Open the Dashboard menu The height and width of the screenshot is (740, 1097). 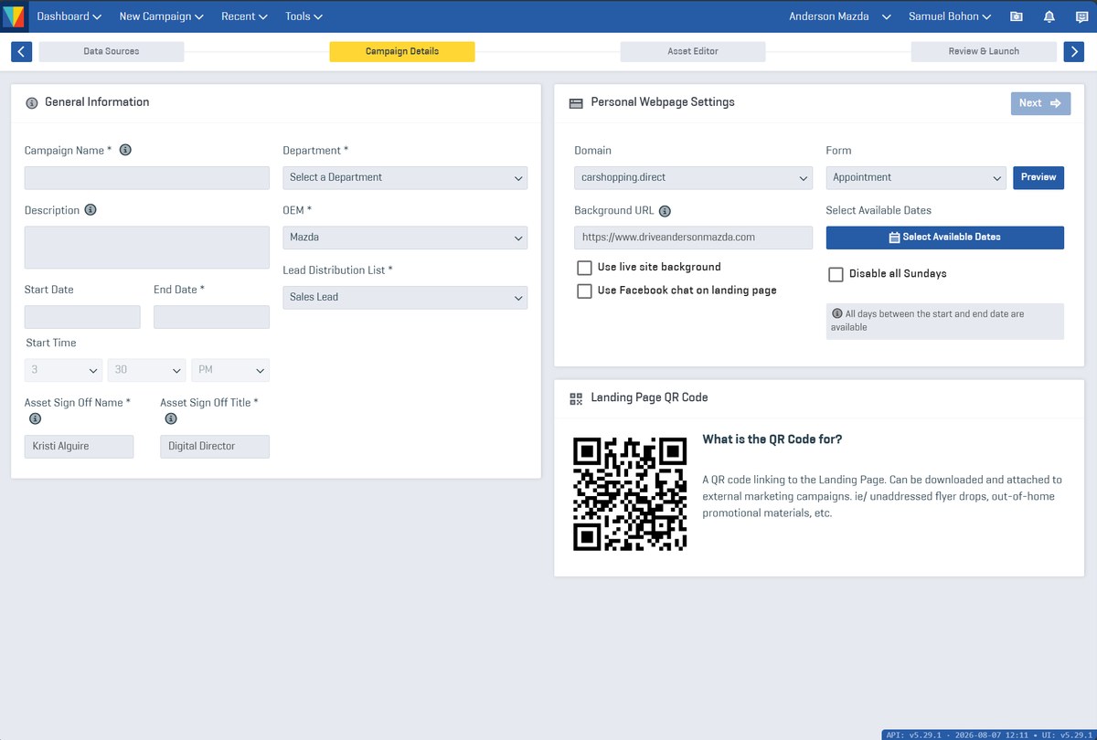click(x=69, y=16)
